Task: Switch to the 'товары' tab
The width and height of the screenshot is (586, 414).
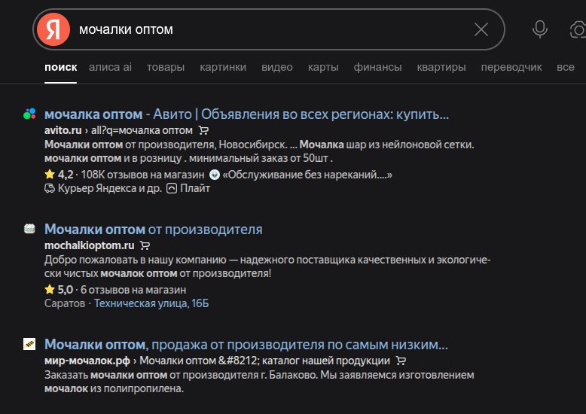Action: pos(166,67)
